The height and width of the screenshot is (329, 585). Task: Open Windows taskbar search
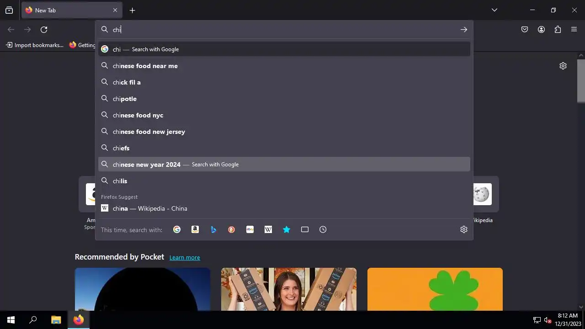33,320
